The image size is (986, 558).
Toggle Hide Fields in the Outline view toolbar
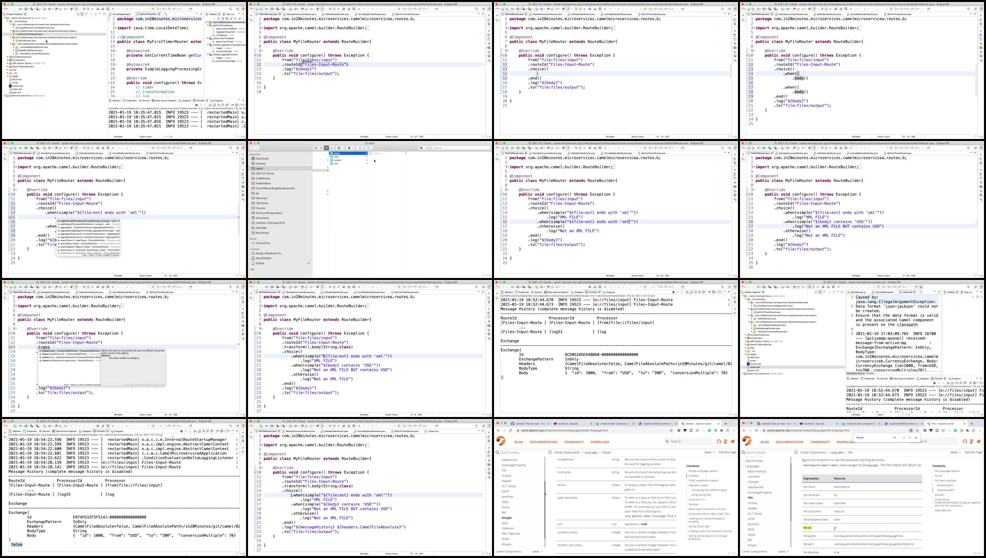tap(227, 19)
